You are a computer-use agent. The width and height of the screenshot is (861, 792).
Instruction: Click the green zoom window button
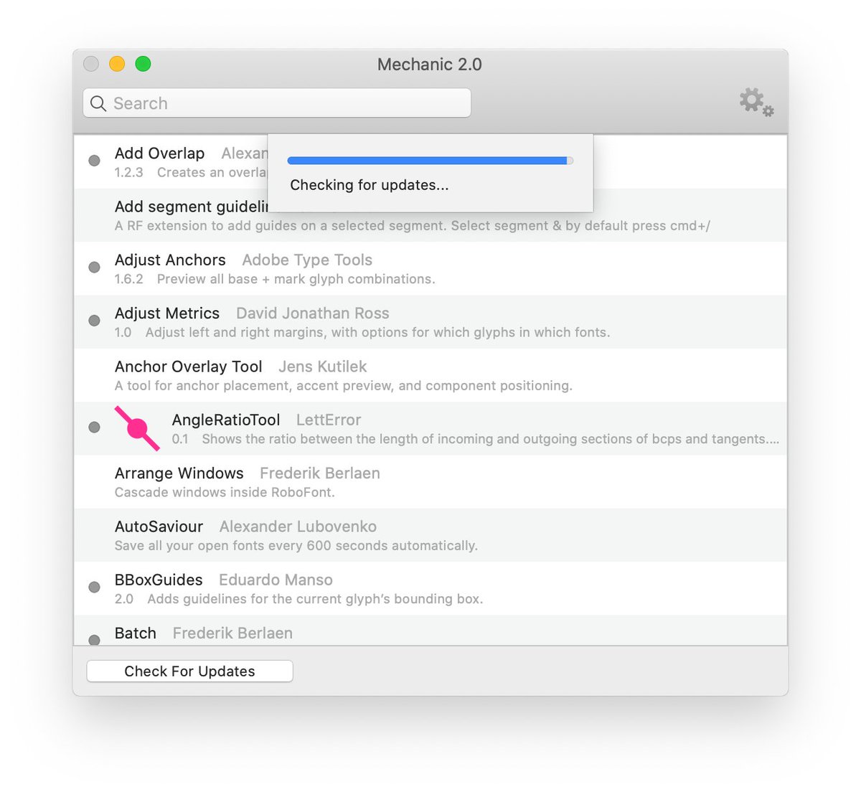click(143, 64)
